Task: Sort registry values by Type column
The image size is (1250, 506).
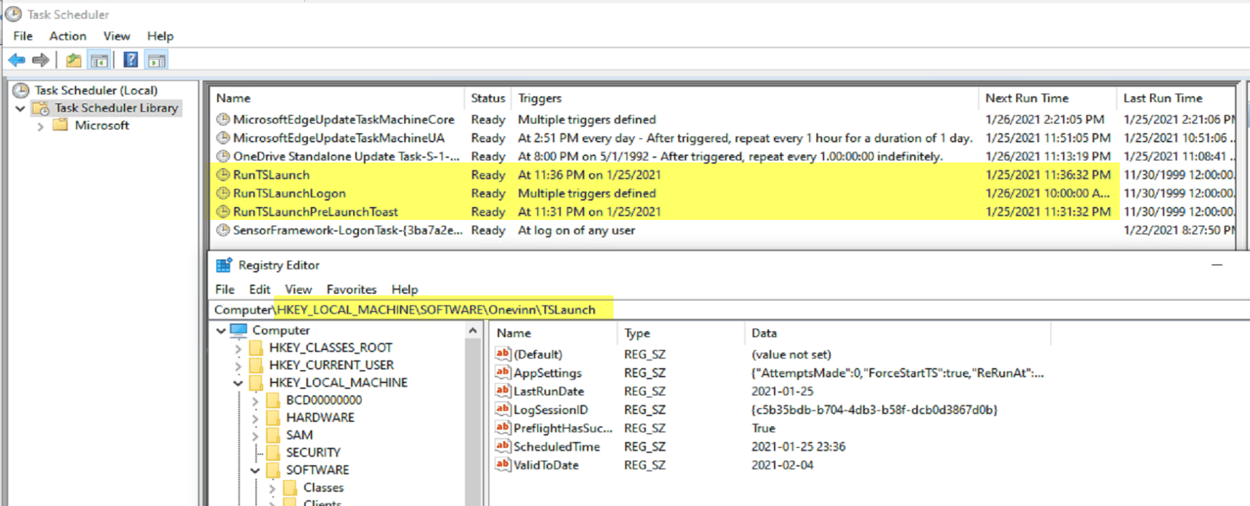Action: pos(637,333)
